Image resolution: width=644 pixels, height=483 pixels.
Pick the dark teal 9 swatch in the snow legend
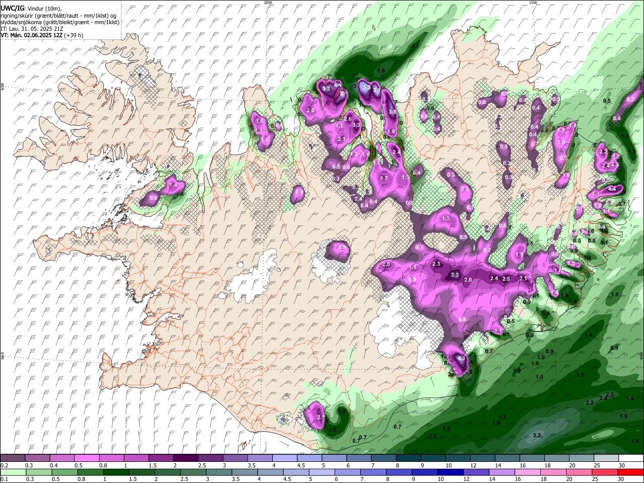433,458
